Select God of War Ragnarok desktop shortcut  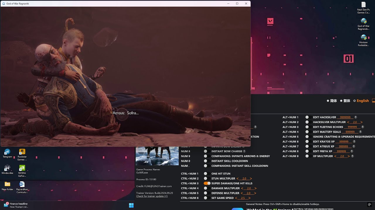364,24
